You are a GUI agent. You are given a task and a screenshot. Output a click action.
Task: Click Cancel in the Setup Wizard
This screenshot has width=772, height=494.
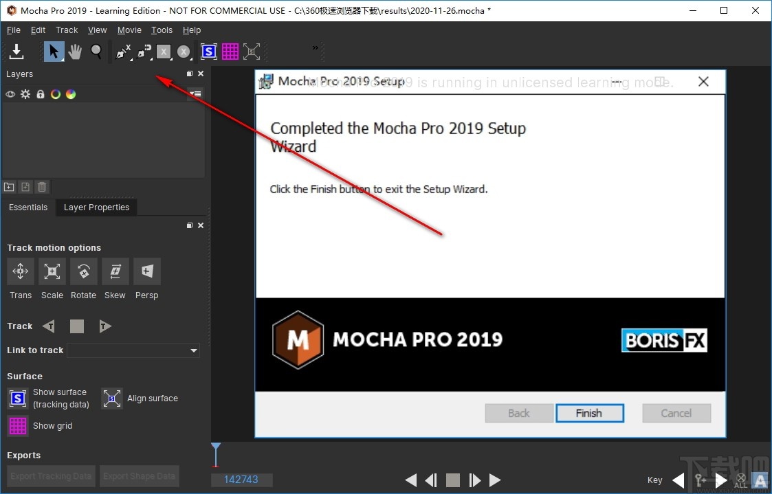(676, 413)
